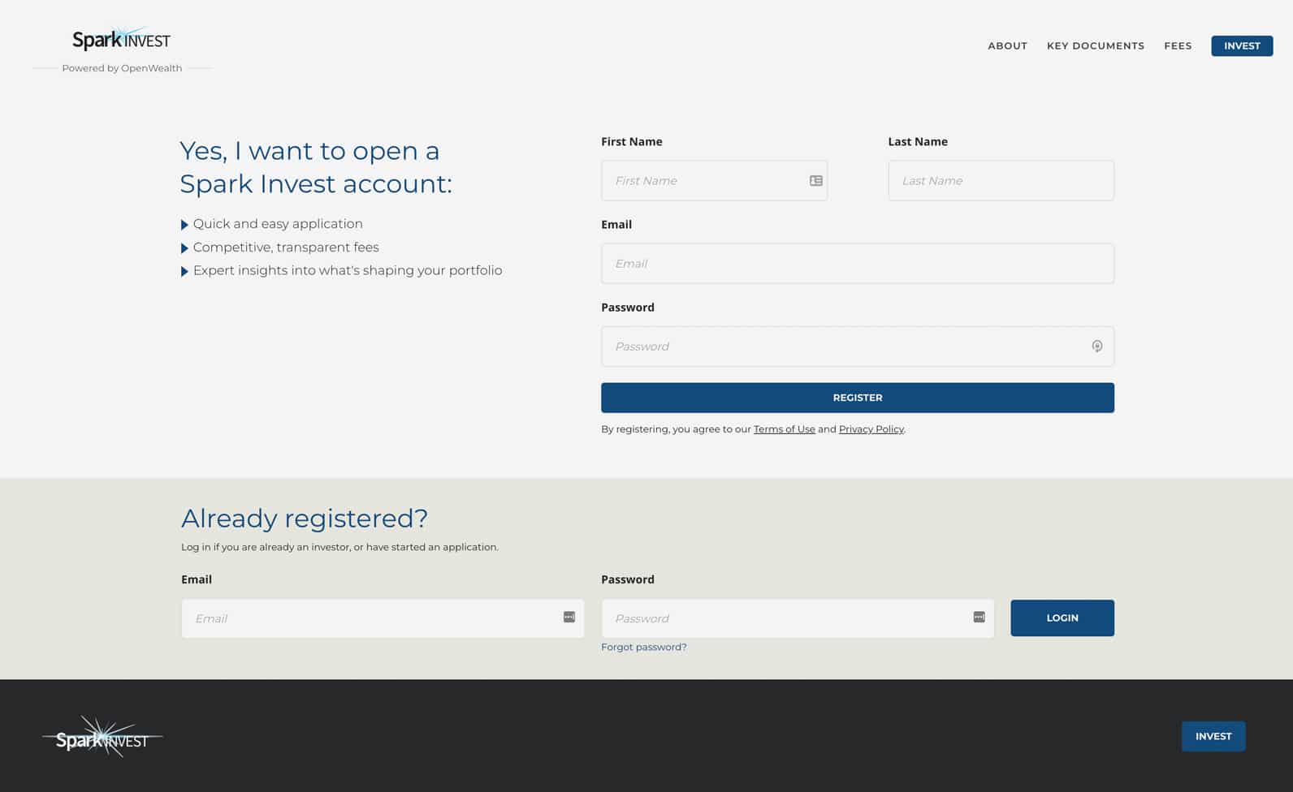Click 'Competitive, transparent fees' bullet text
The width and height of the screenshot is (1293, 792).
(286, 247)
